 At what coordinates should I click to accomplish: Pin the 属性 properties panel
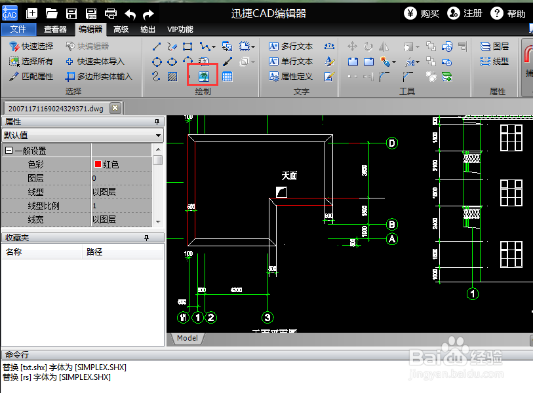click(157, 122)
